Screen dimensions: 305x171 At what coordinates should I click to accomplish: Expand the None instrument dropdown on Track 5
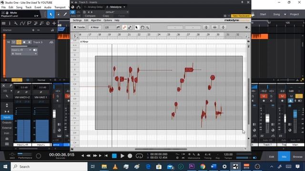pyautogui.click(x=36, y=54)
